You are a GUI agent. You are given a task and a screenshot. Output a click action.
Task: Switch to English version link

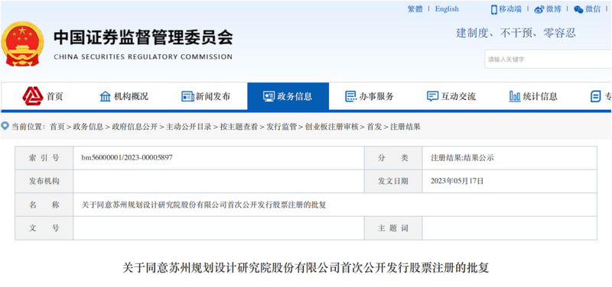(447, 9)
